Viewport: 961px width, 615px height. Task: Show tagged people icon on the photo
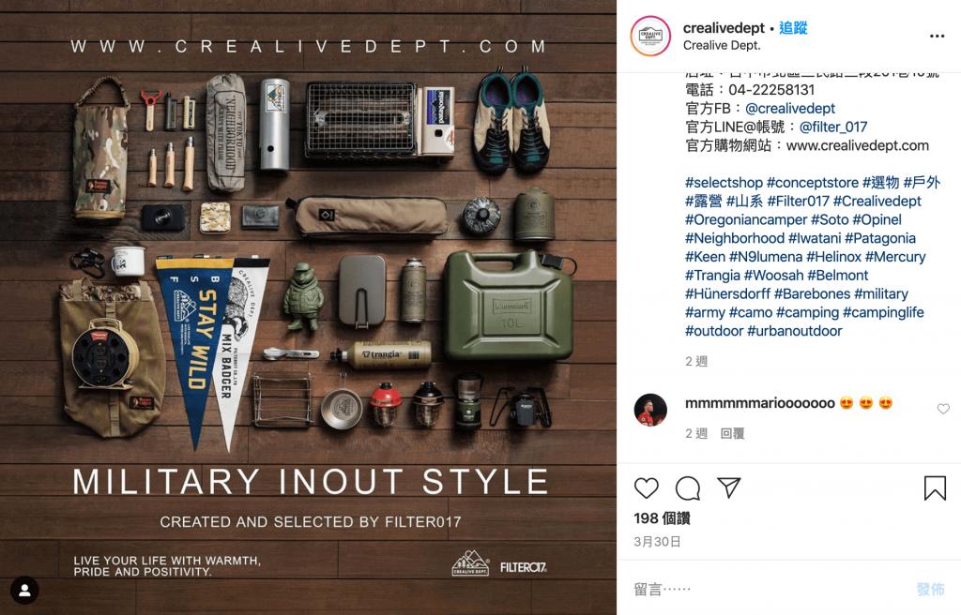point(24,591)
